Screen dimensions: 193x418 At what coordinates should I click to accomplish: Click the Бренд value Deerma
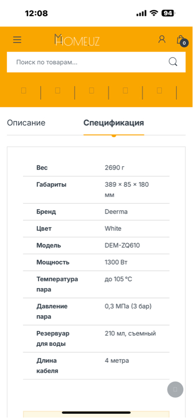(116, 212)
